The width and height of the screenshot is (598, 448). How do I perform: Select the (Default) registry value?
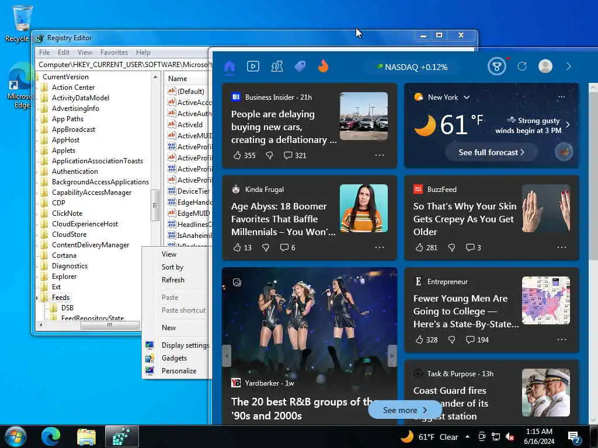[191, 92]
